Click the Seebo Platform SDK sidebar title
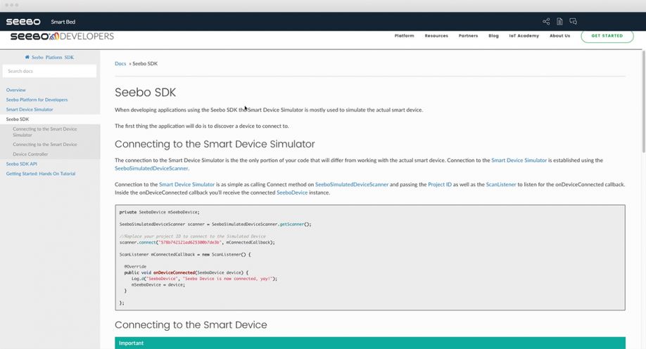Image resolution: width=646 pixels, height=349 pixels. 53,57
